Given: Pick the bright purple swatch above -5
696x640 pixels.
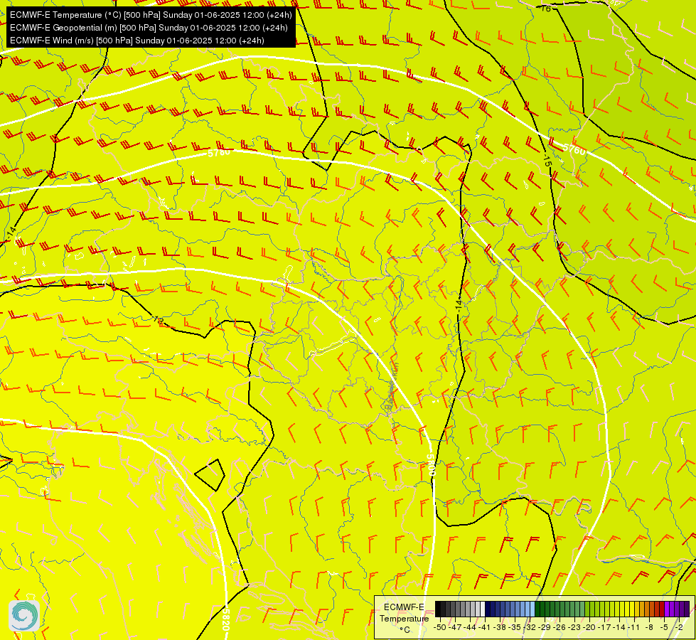Looking at the screenshot, I should tap(667, 609).
